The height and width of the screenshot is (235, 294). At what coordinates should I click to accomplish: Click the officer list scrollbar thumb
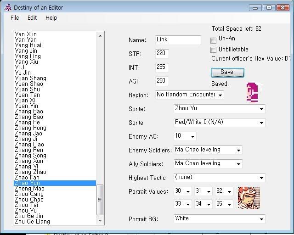(x=100, y=200)
